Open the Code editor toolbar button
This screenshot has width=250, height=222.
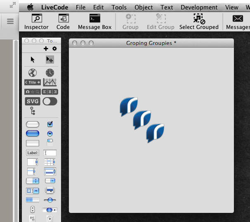pyautogui.click(x=63, y=22)
